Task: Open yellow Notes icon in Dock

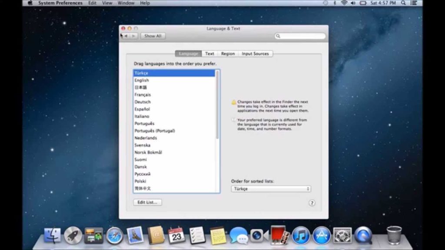Action: tap(218, 236)
